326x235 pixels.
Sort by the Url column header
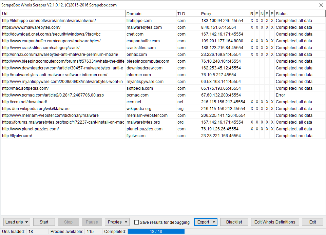63,14
